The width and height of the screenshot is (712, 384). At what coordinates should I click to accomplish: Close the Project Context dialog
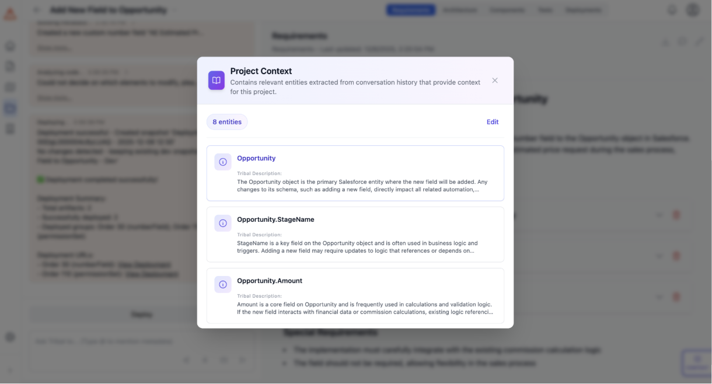[x=495, y=81]
